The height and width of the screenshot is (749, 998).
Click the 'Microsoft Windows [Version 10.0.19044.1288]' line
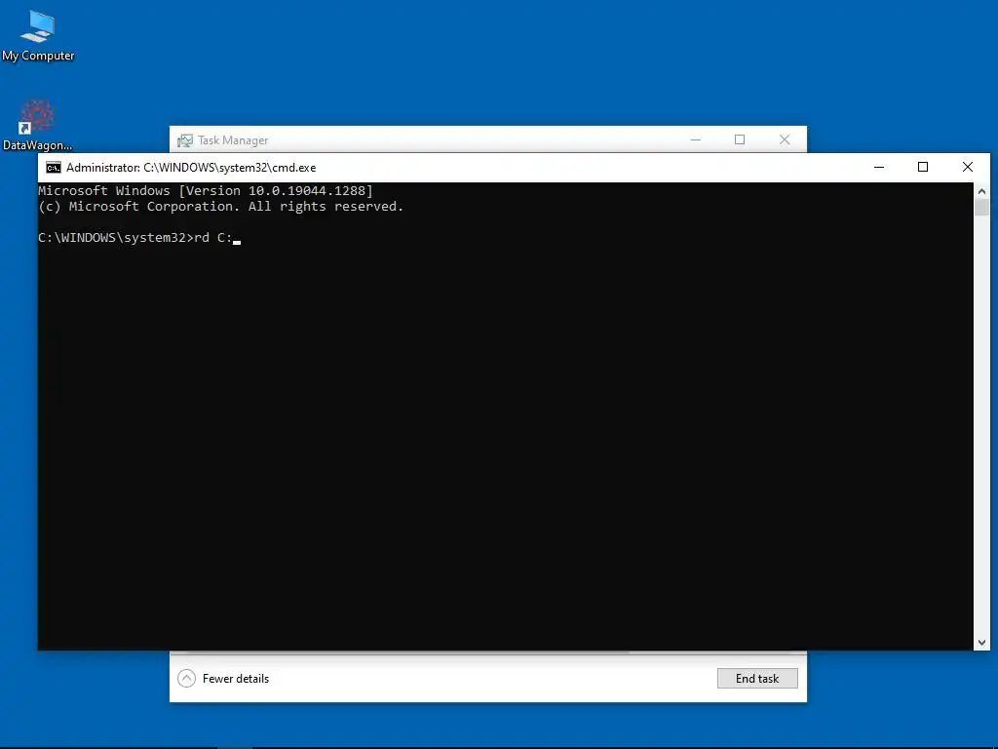pos(206,190)
